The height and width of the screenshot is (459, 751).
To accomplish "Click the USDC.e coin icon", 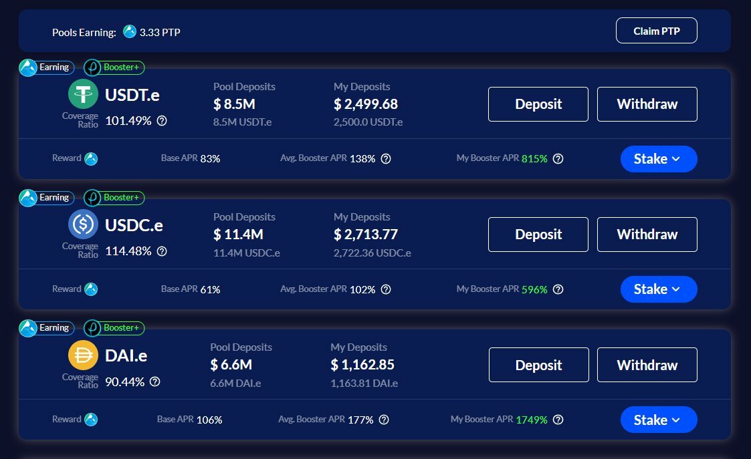I will point(83,224).
